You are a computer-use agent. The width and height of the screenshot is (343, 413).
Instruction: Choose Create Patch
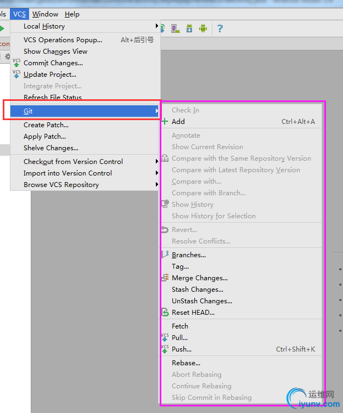(85, 125)
